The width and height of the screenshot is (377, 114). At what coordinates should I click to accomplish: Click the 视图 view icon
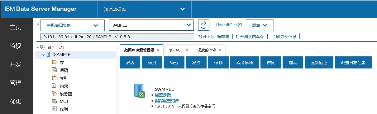click(54, 70)
